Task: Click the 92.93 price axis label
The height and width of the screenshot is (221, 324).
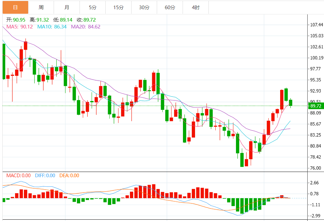Action: tap(315, 91)
